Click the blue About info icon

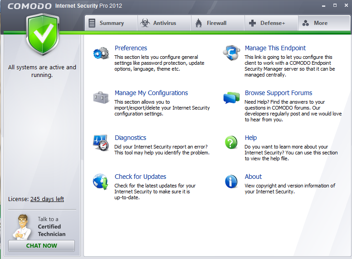click(x=231, y=182)
